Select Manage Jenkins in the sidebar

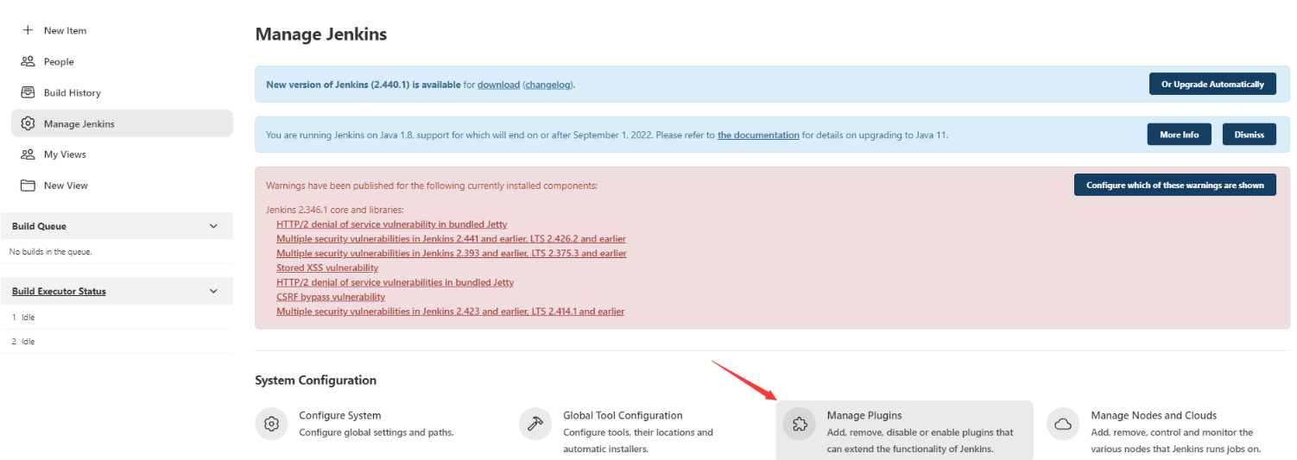tap(122, 123)
